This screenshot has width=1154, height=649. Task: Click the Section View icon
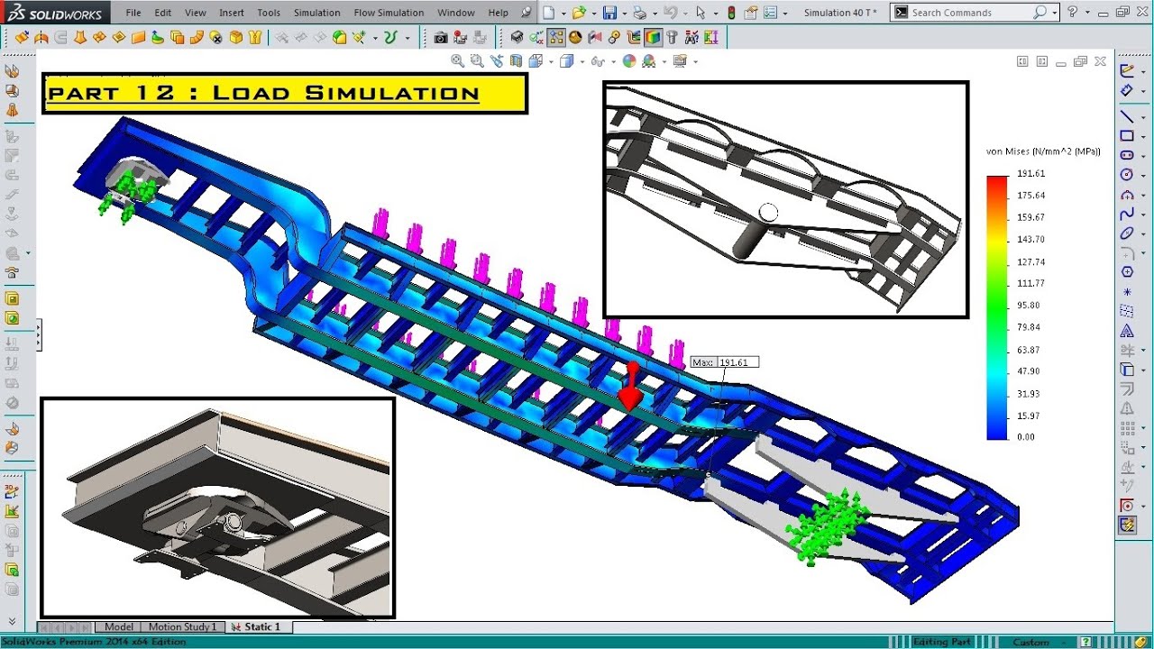516,61
